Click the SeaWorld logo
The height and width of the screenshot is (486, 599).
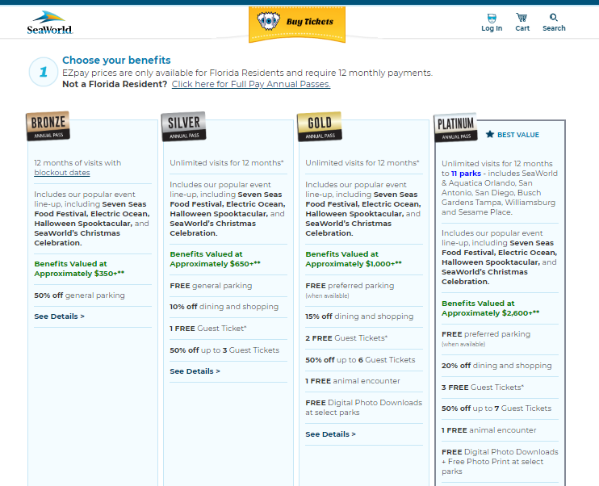click(50, 23)
